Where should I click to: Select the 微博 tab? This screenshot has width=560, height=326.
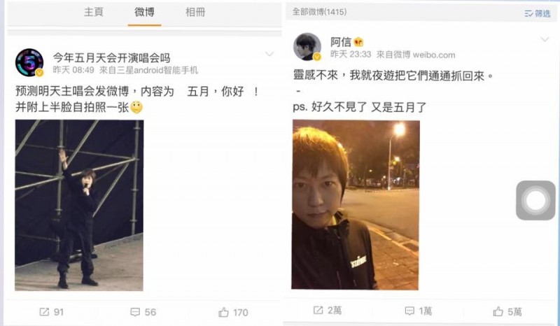(144, 12)
